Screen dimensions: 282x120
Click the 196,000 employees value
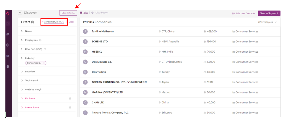click(211, 42)
